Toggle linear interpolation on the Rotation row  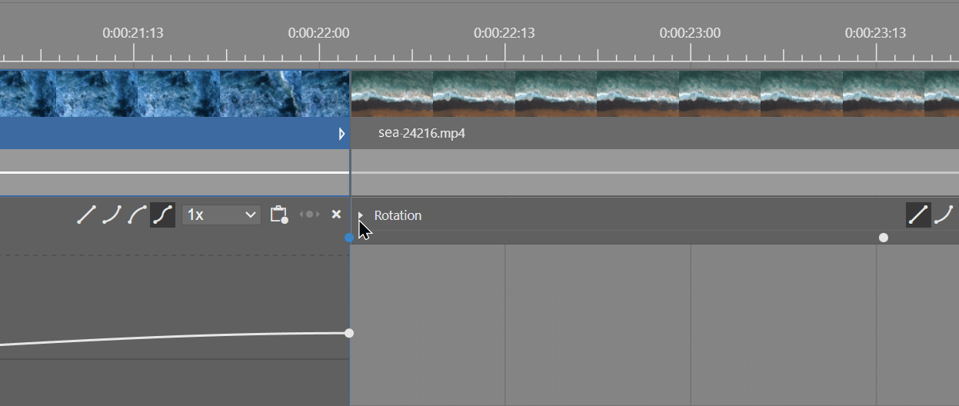(917, 215)
